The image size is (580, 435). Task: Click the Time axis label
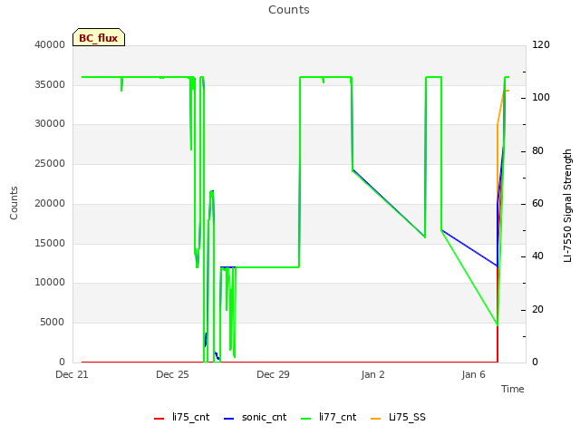(512, 389)
